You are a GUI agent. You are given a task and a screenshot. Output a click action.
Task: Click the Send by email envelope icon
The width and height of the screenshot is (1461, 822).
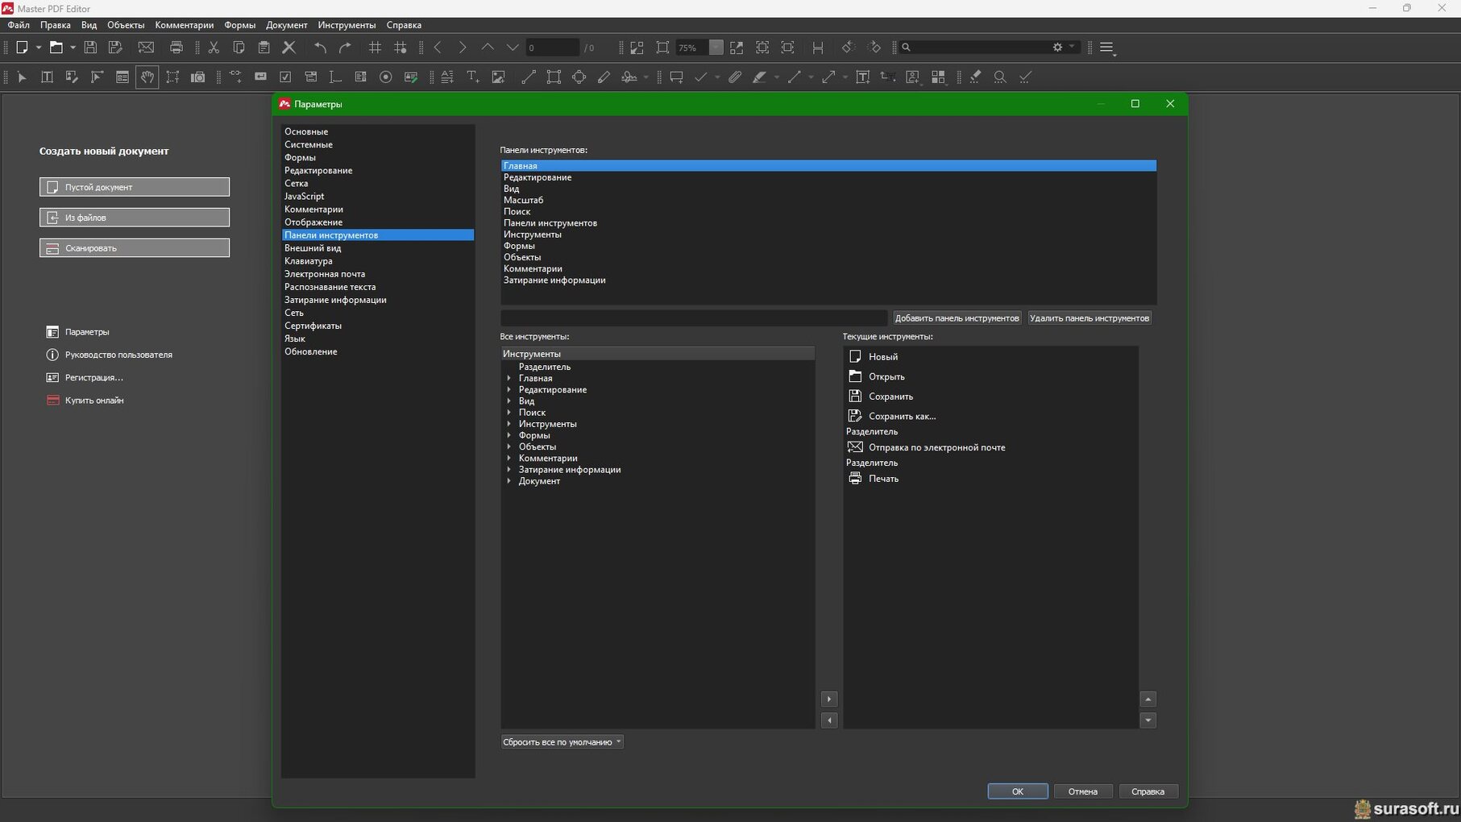click(146, 48)
